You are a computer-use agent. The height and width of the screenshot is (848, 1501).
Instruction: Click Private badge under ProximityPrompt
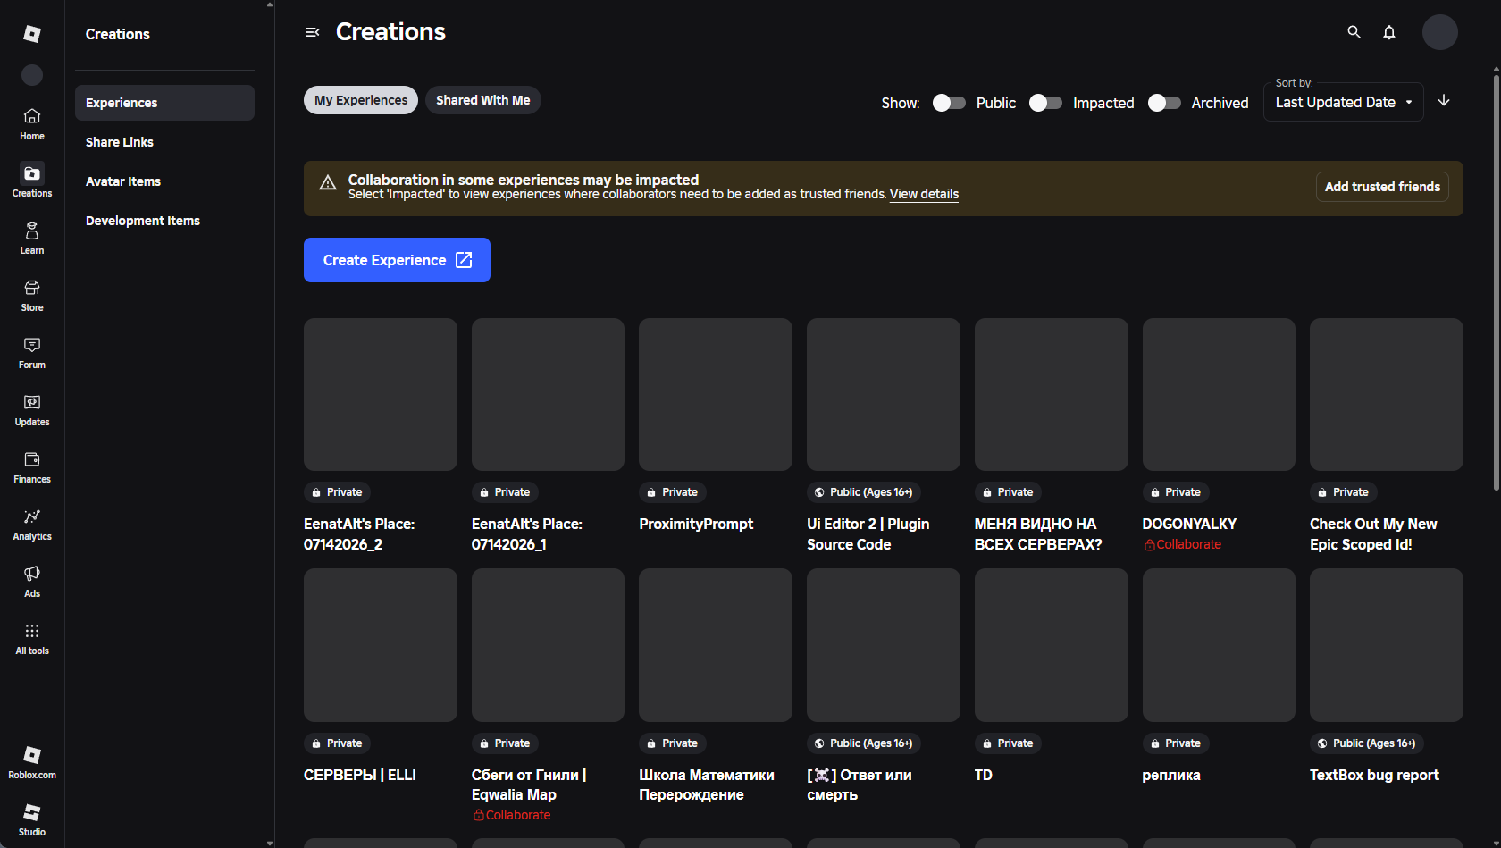coord(673,492)
